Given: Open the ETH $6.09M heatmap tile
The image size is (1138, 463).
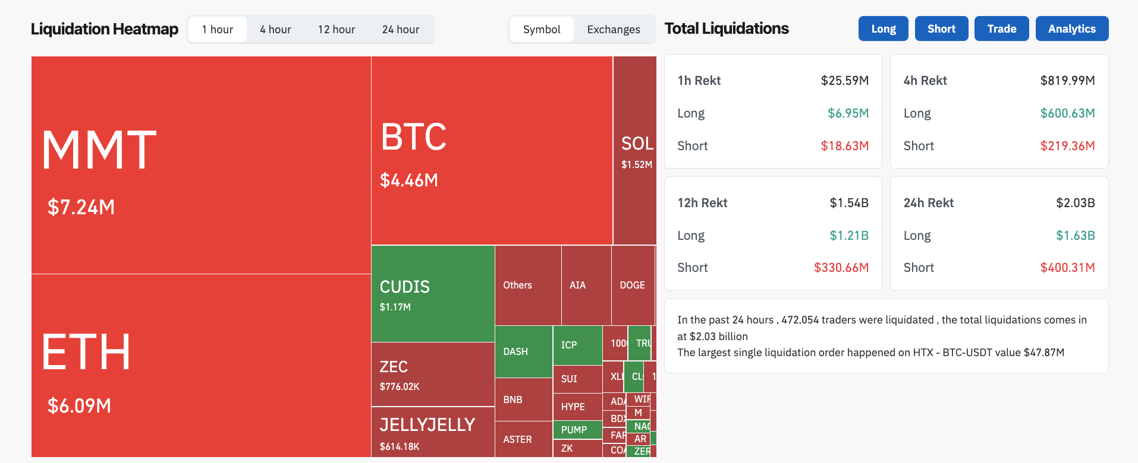Looking at the screenshot, I should [201, 365].
